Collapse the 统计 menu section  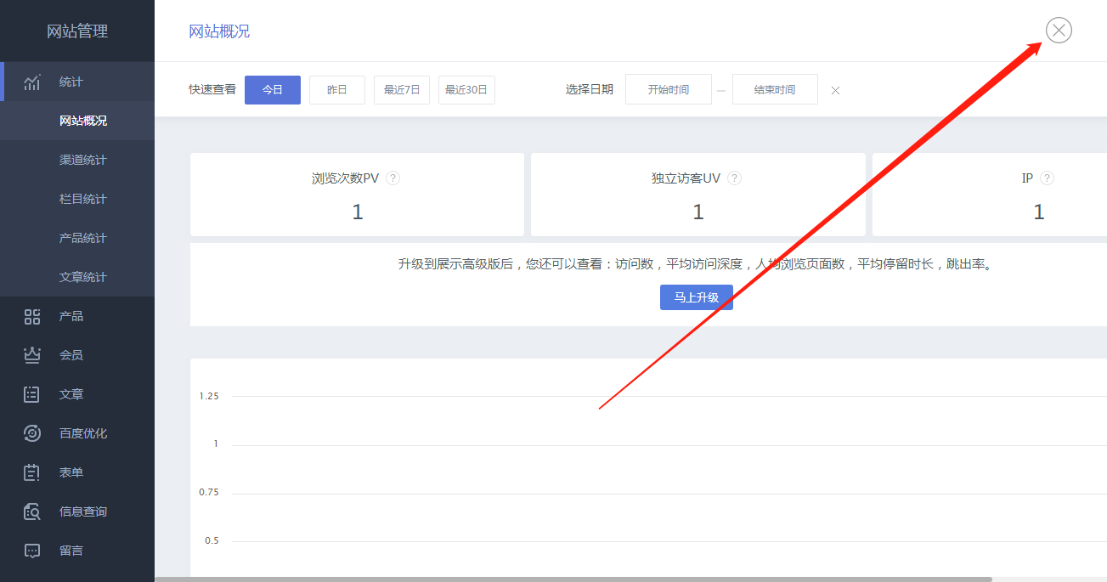[x=77, y=82]
